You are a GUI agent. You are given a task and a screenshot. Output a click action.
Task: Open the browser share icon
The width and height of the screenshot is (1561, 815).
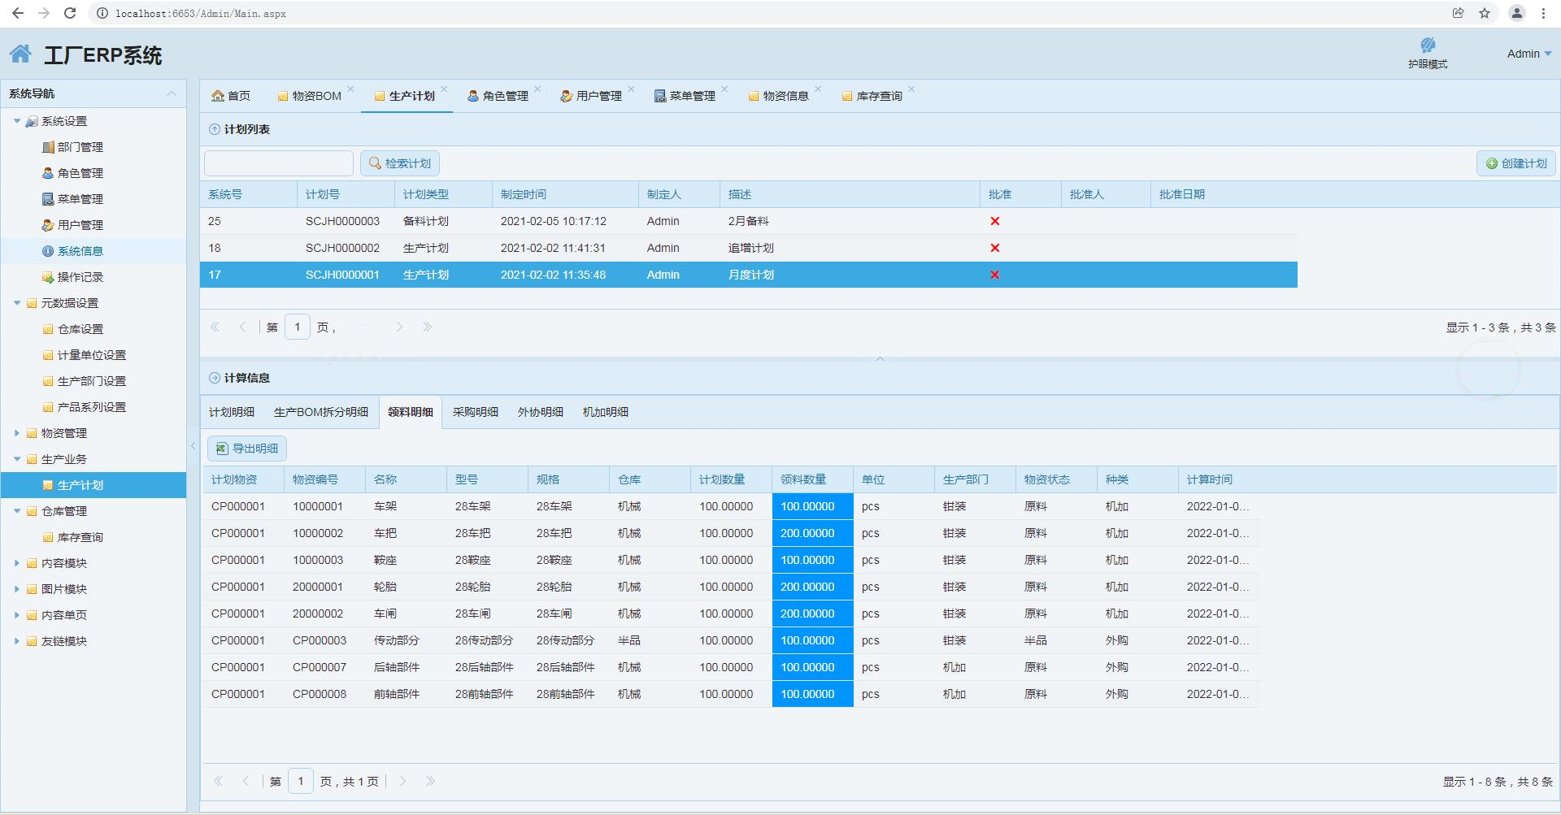tap(1459, 13)
